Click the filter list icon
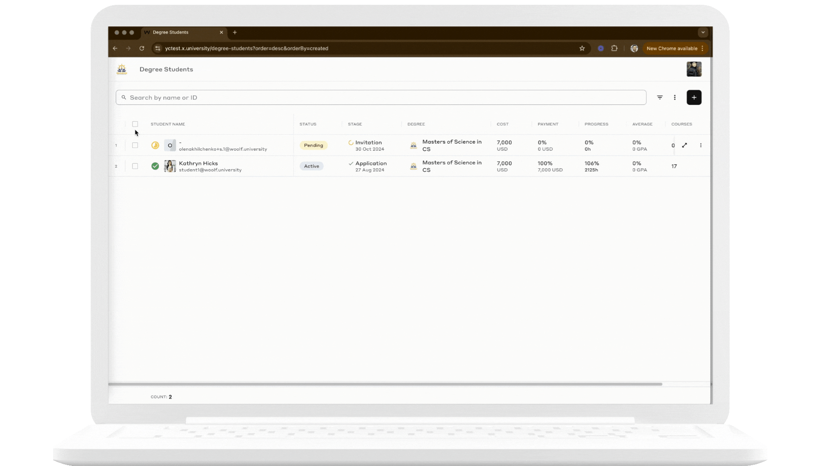The image size is (829, 466). coord(660,98)
